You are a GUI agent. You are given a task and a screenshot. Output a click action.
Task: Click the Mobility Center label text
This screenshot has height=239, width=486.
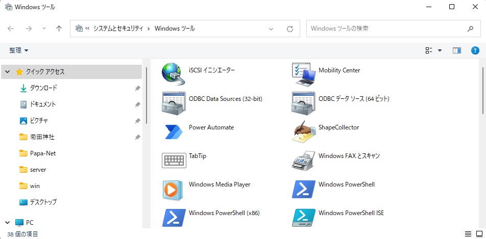[x=339, y=70]
